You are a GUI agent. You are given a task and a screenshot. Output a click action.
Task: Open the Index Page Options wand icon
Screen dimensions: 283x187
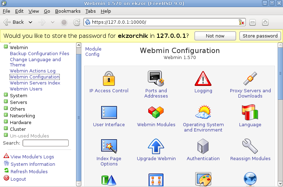click(x=109, y=146)
